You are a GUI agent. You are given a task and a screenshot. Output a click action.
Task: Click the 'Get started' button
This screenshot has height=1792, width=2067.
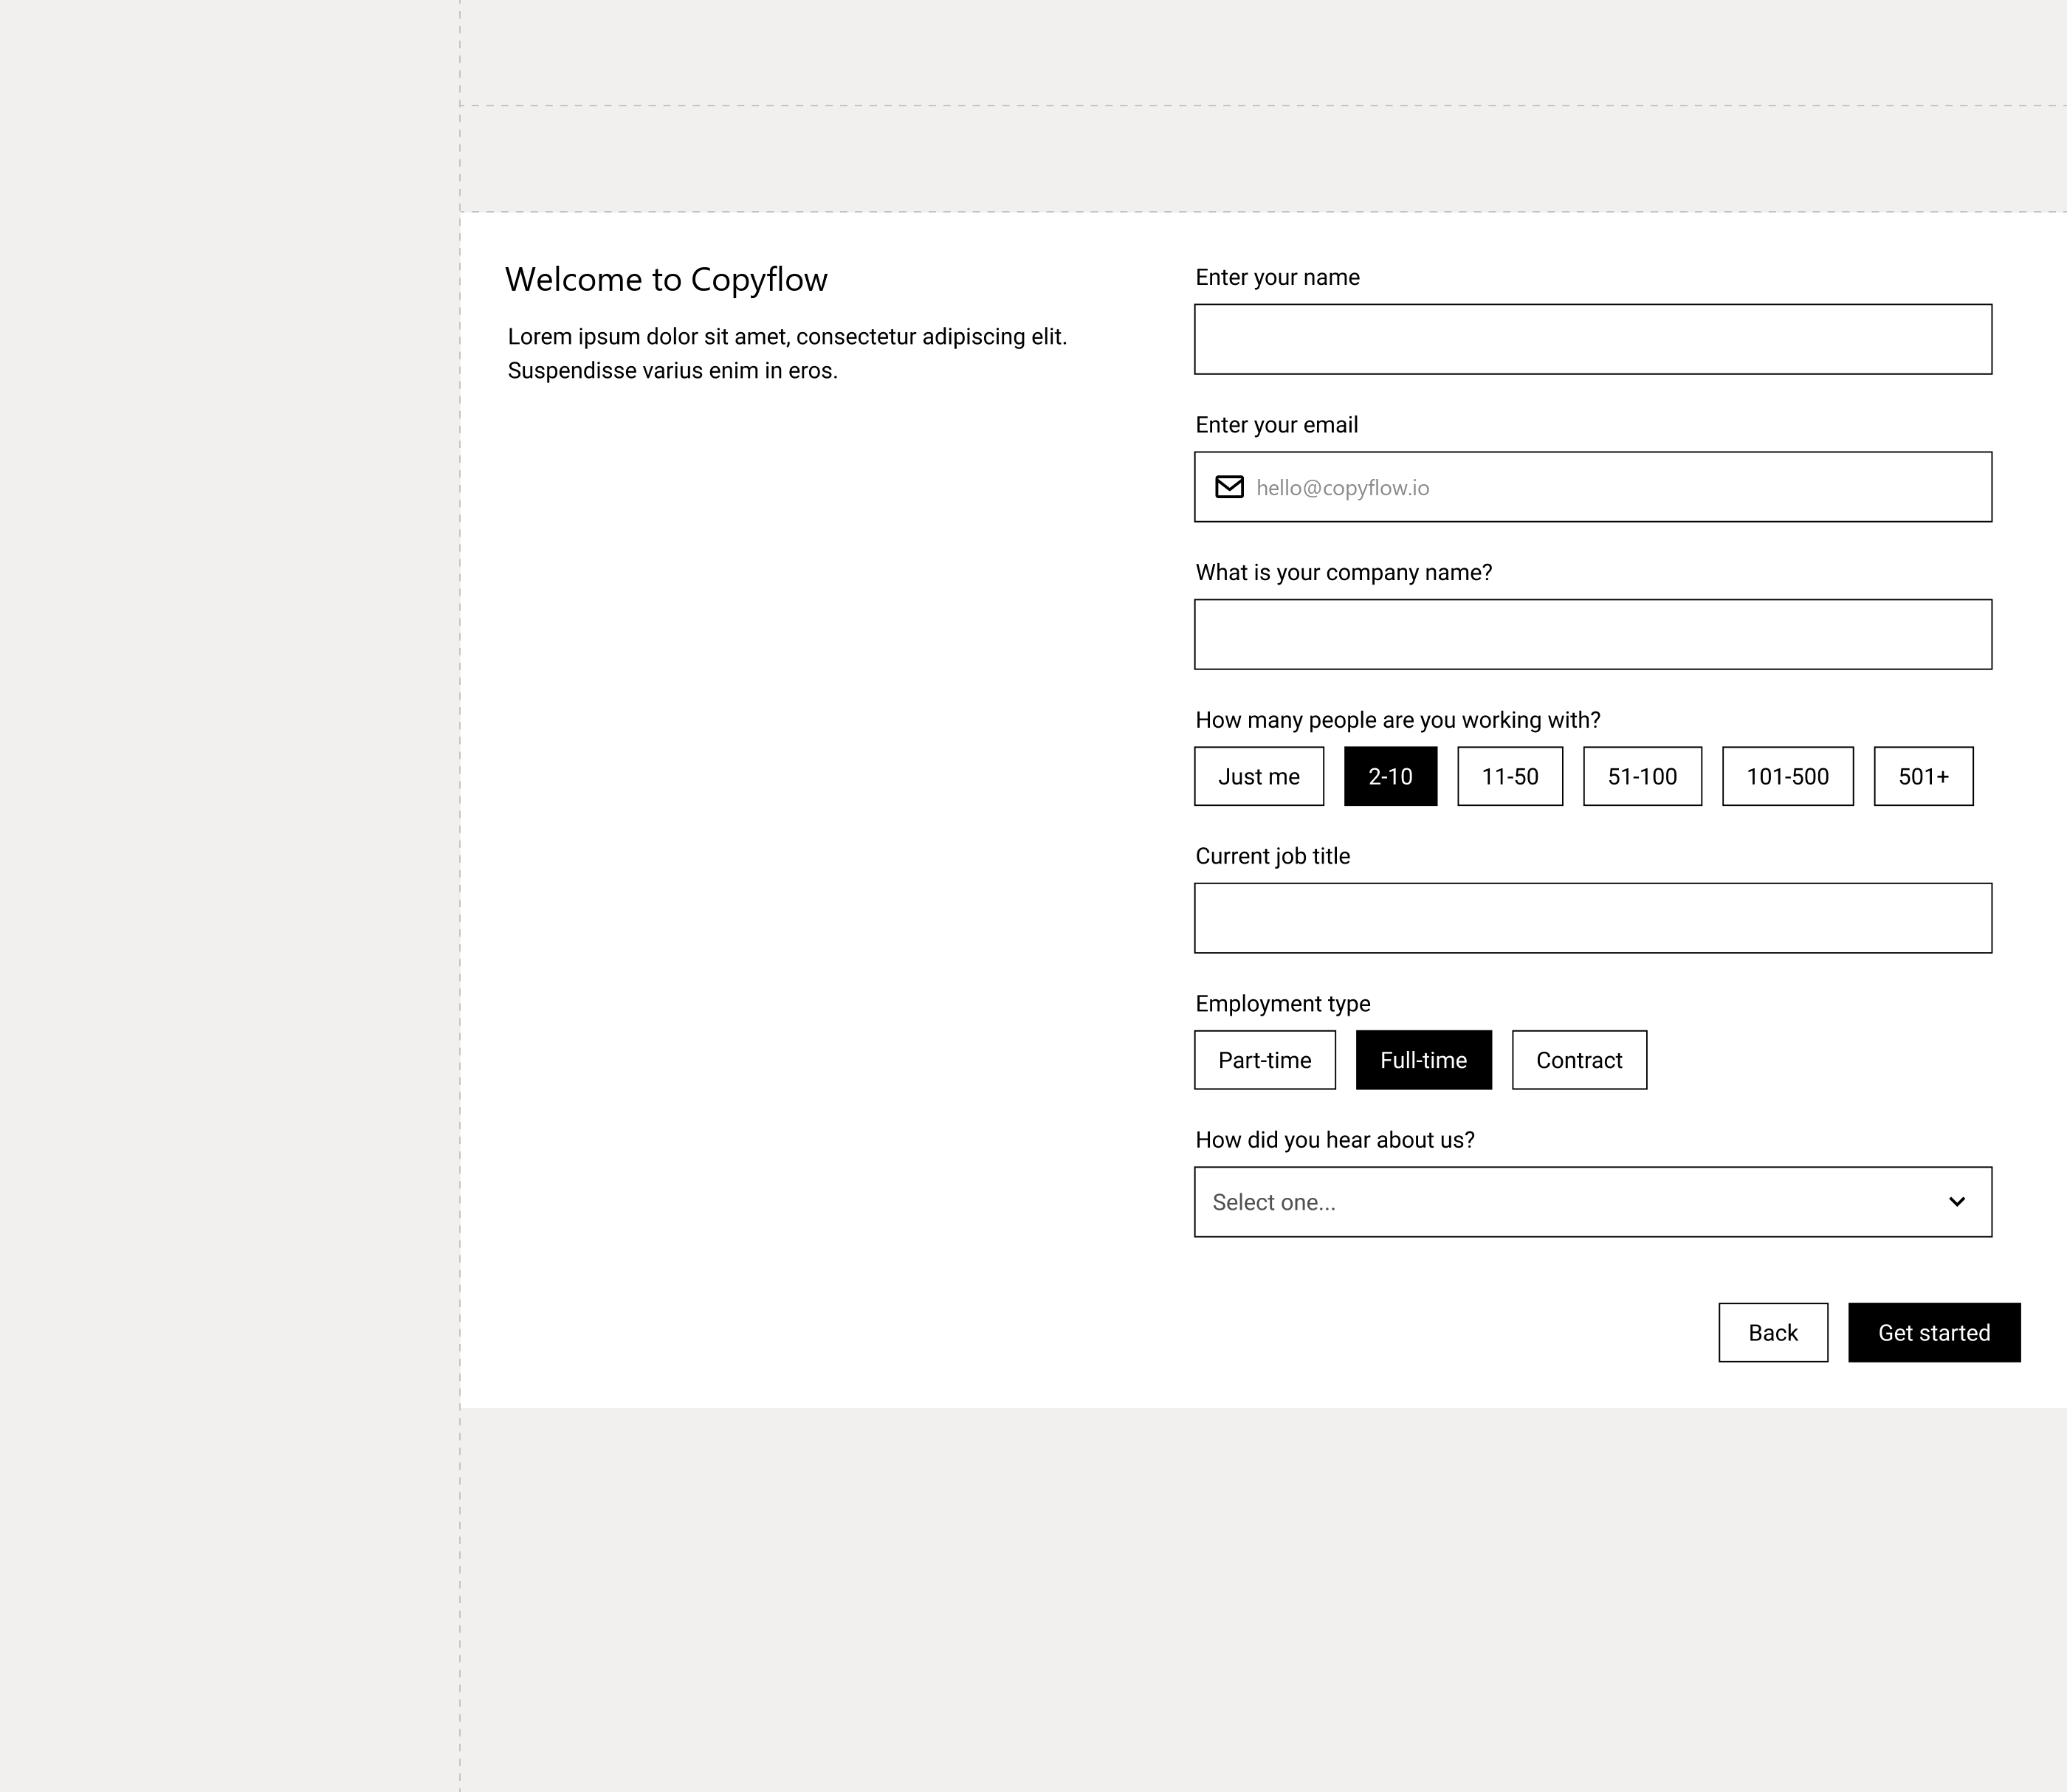(1934, 1332)
